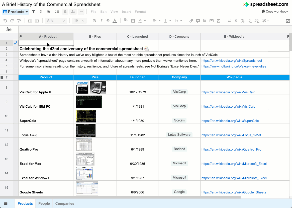Screen dimensions: 292x208
Task: Open the Format menu
Action: pos(140,12)
